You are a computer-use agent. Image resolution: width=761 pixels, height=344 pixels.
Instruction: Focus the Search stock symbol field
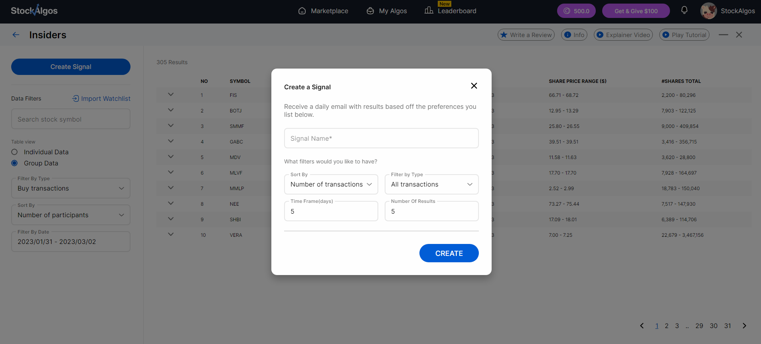[71, 119]
